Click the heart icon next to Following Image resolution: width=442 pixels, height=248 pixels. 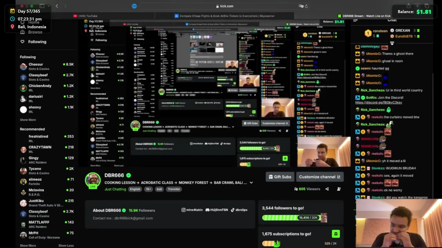click(x=22, y=42)
